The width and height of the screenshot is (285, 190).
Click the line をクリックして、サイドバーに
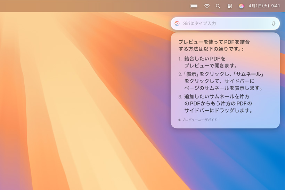tap(219, 81)
